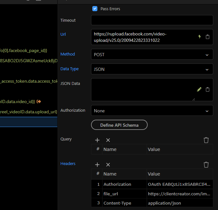218x210 pixels.
Task: Open the Data Type dropdown showing JSON
Action: click(152, 69)
